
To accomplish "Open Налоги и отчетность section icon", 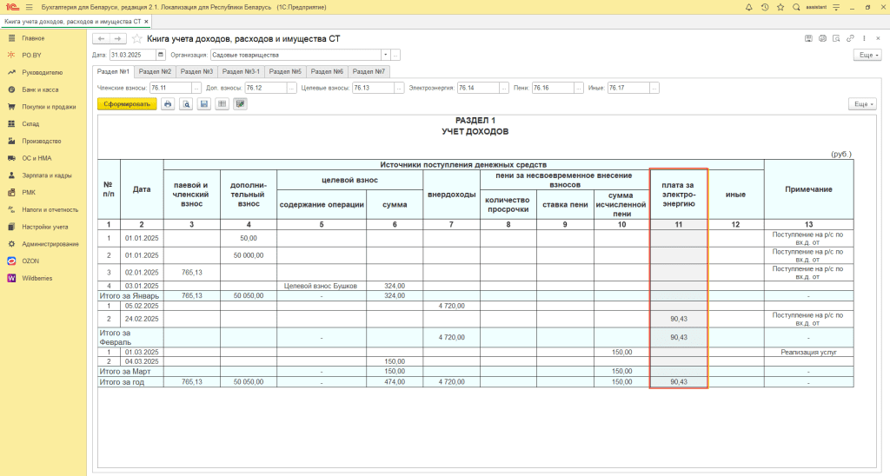I will pyautogui.click(x=11, y=209).
